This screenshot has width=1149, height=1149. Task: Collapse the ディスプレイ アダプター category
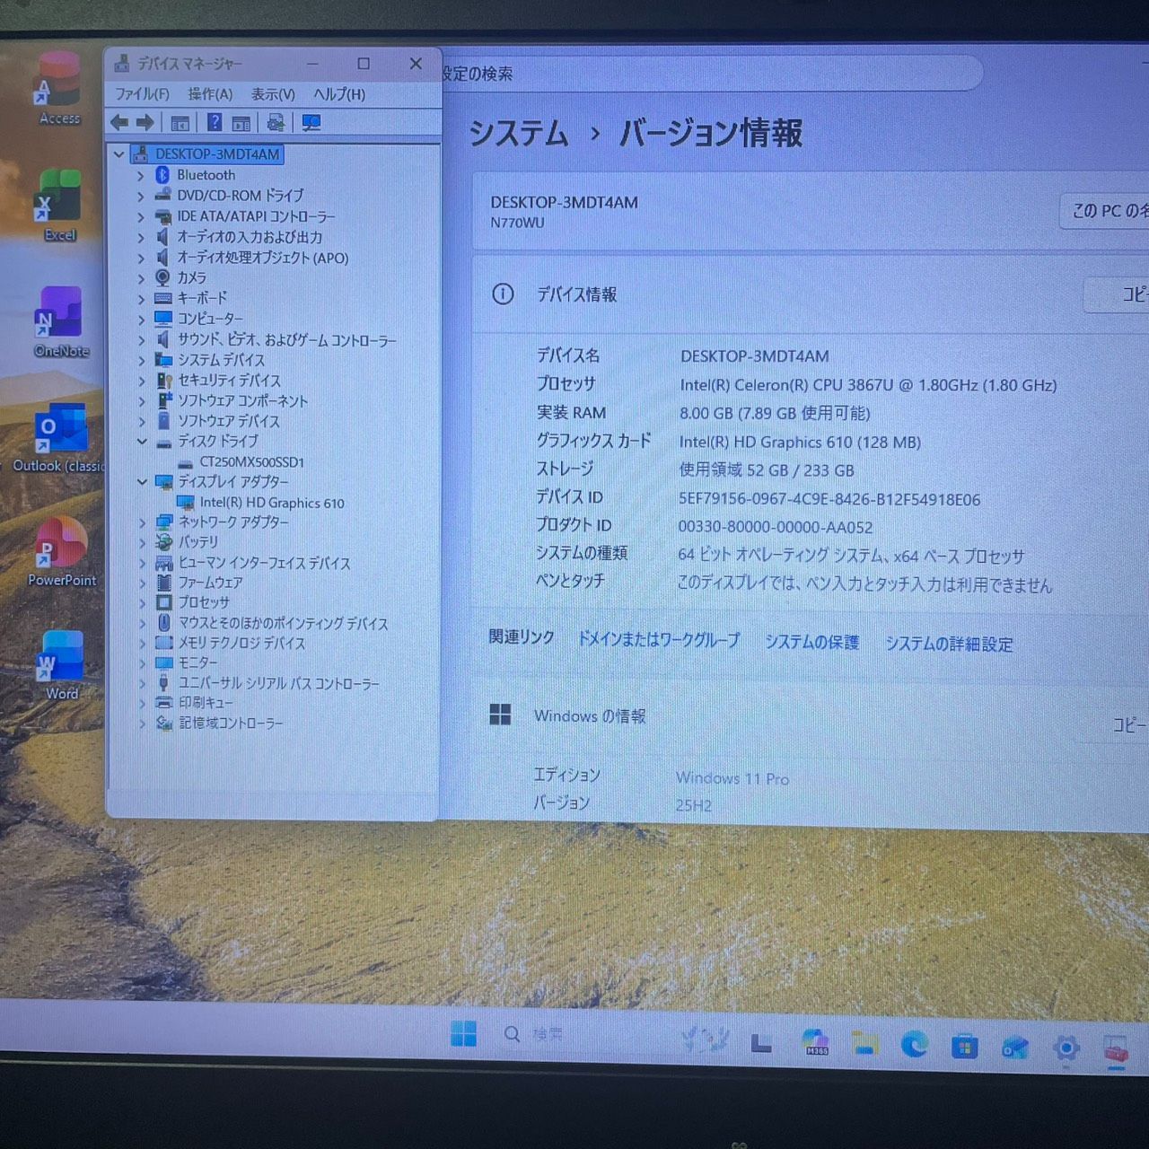pos(142,482)
